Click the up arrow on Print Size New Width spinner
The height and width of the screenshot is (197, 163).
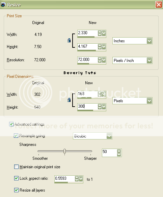pos(100,32)
